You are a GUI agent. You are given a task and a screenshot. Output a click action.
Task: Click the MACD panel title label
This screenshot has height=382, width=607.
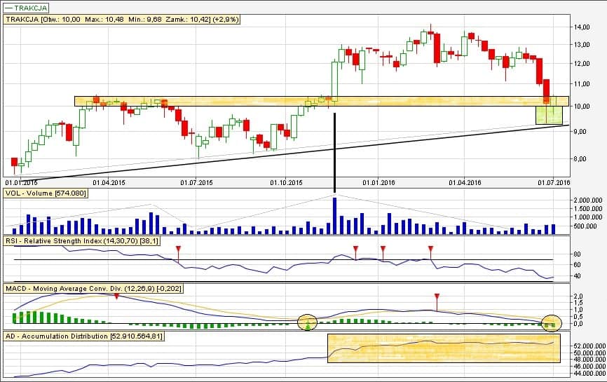pyautogui.click(x=88, y=288)
